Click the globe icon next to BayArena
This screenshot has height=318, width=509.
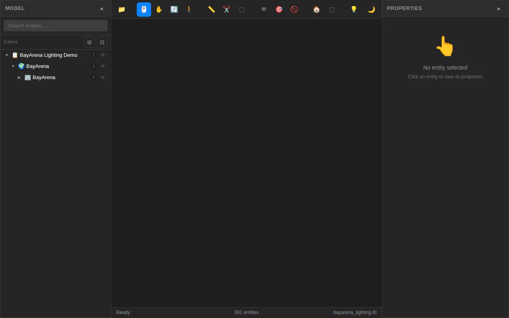(21, 66)
